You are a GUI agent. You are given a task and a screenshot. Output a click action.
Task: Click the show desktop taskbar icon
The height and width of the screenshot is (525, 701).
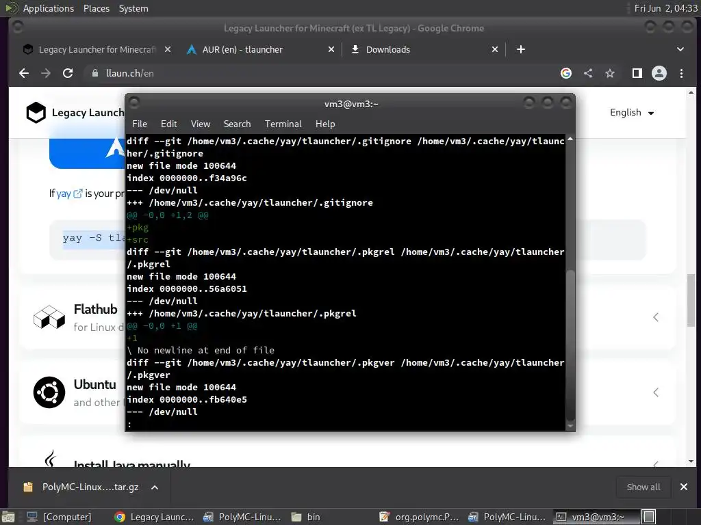[8, 517]
